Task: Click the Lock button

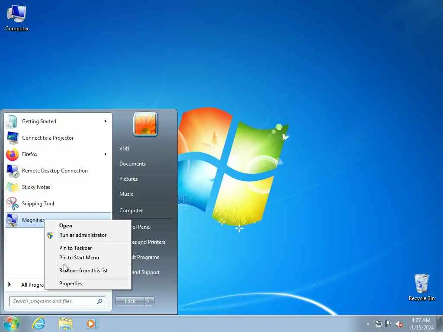Action: [x=130, y=301]
